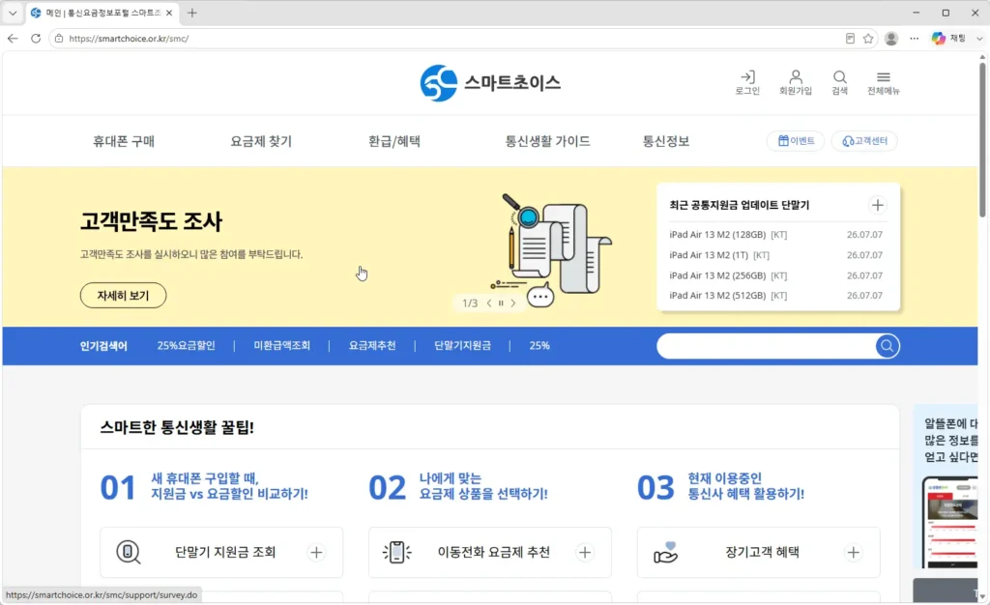Click the blue search magnifier button
Image resolution: width=990 pixels, height=605 pixels.
click(888, 346)
